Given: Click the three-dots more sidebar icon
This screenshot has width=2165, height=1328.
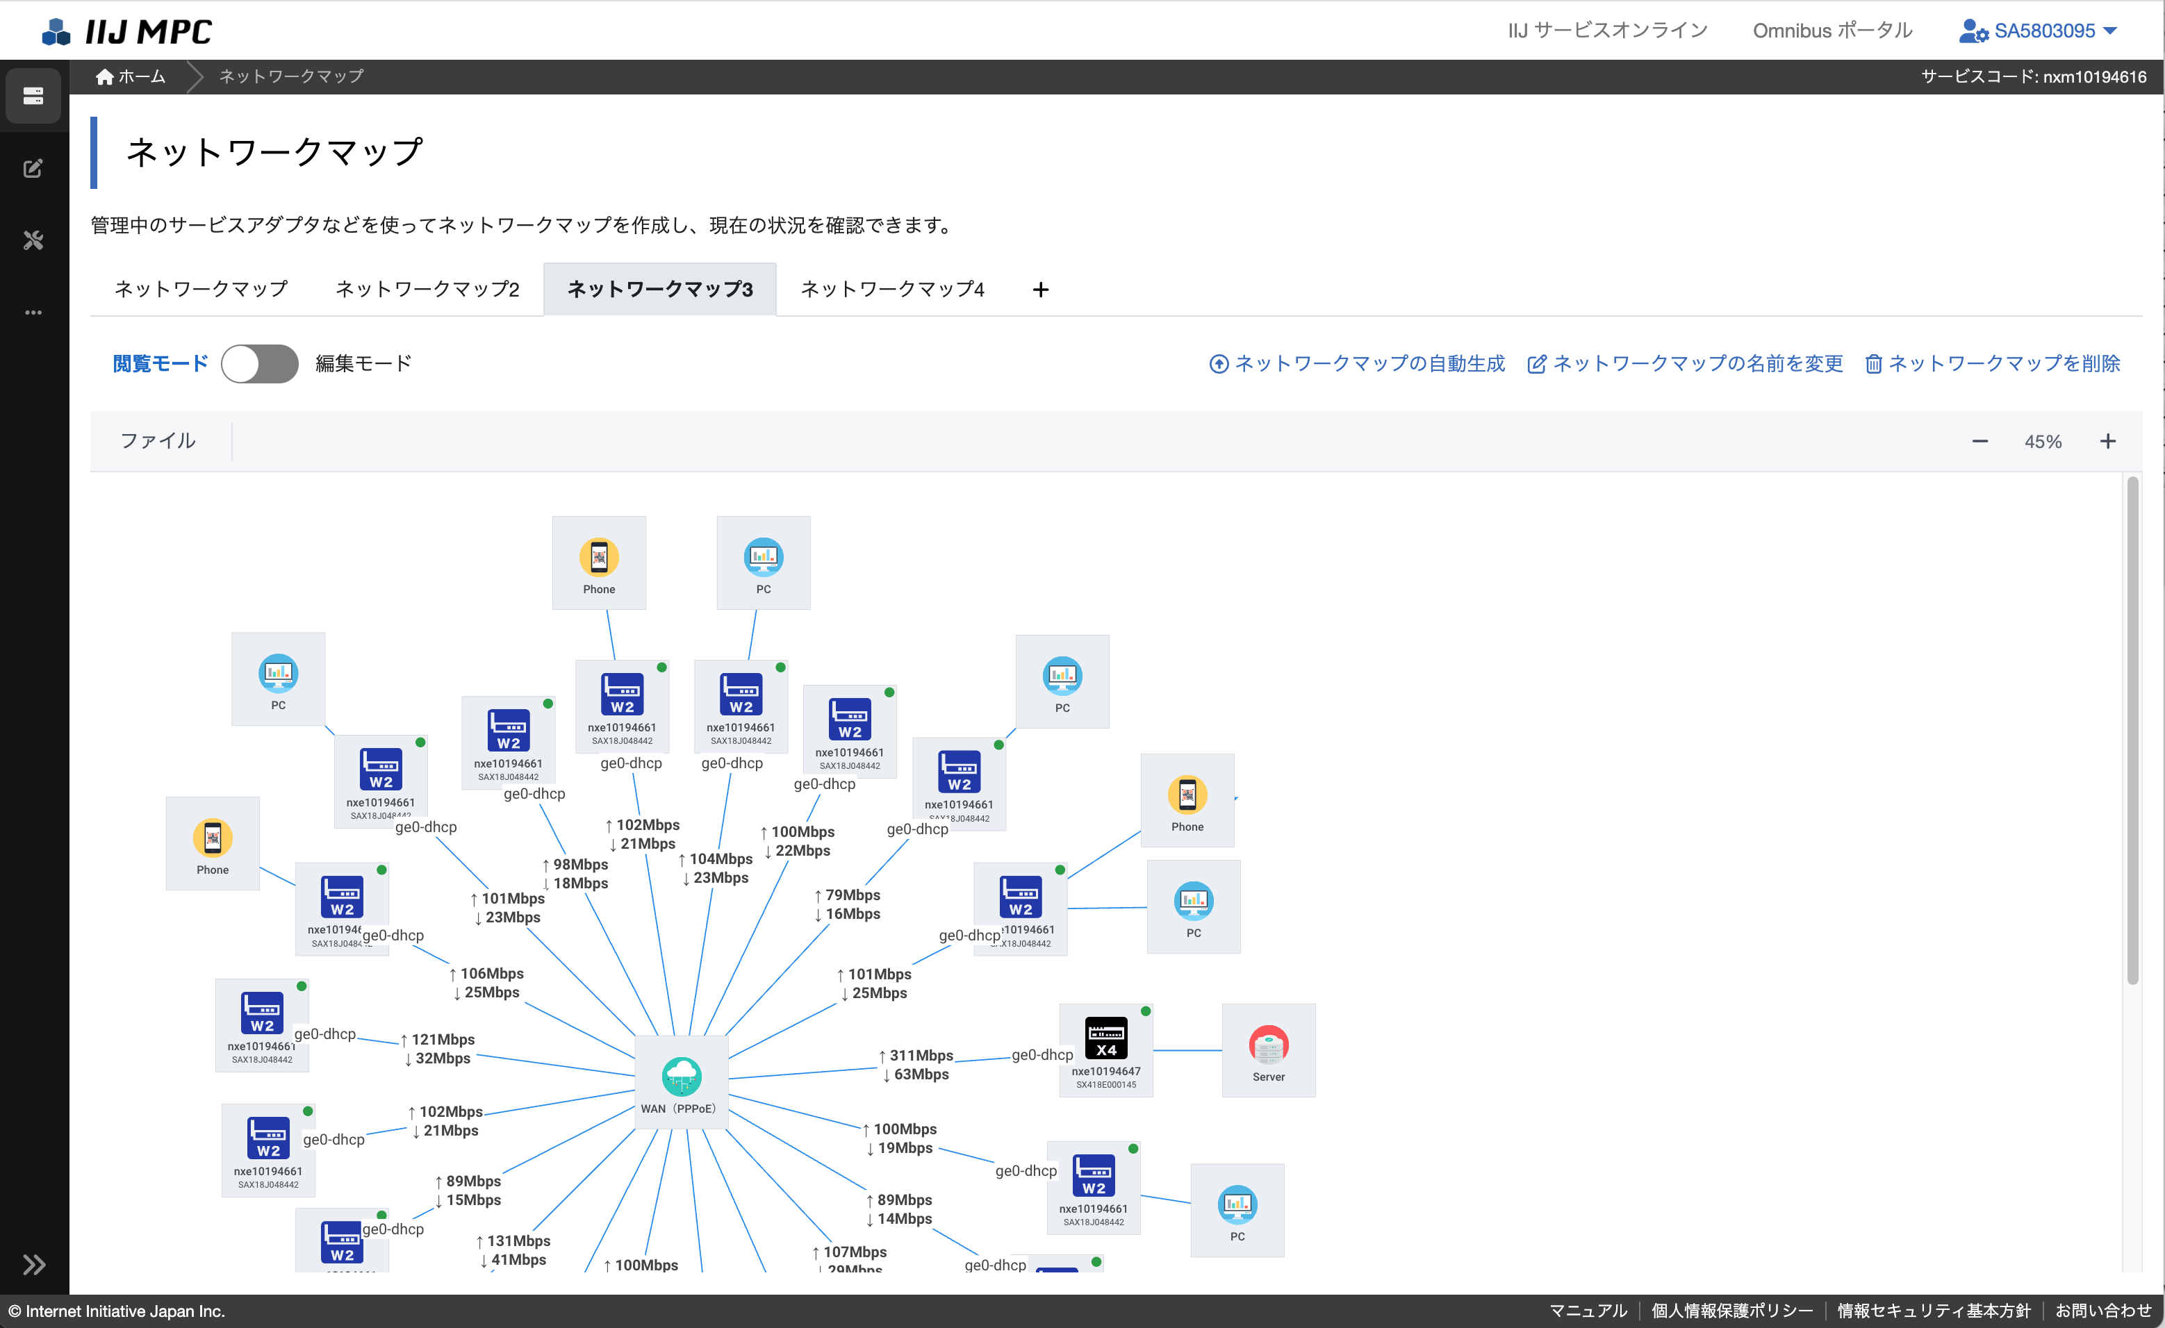Looking at the screenshot, I should click(33, 313).
